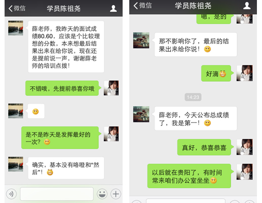Select the message 今天公布总成绩了，我是第一
The height and width of the screenshot is (203, 262).
195,119
